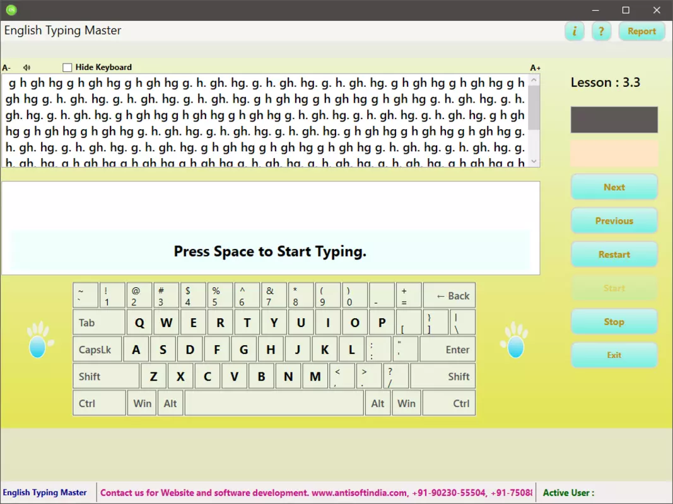Click the info 'i' icon button

point(574,31)
